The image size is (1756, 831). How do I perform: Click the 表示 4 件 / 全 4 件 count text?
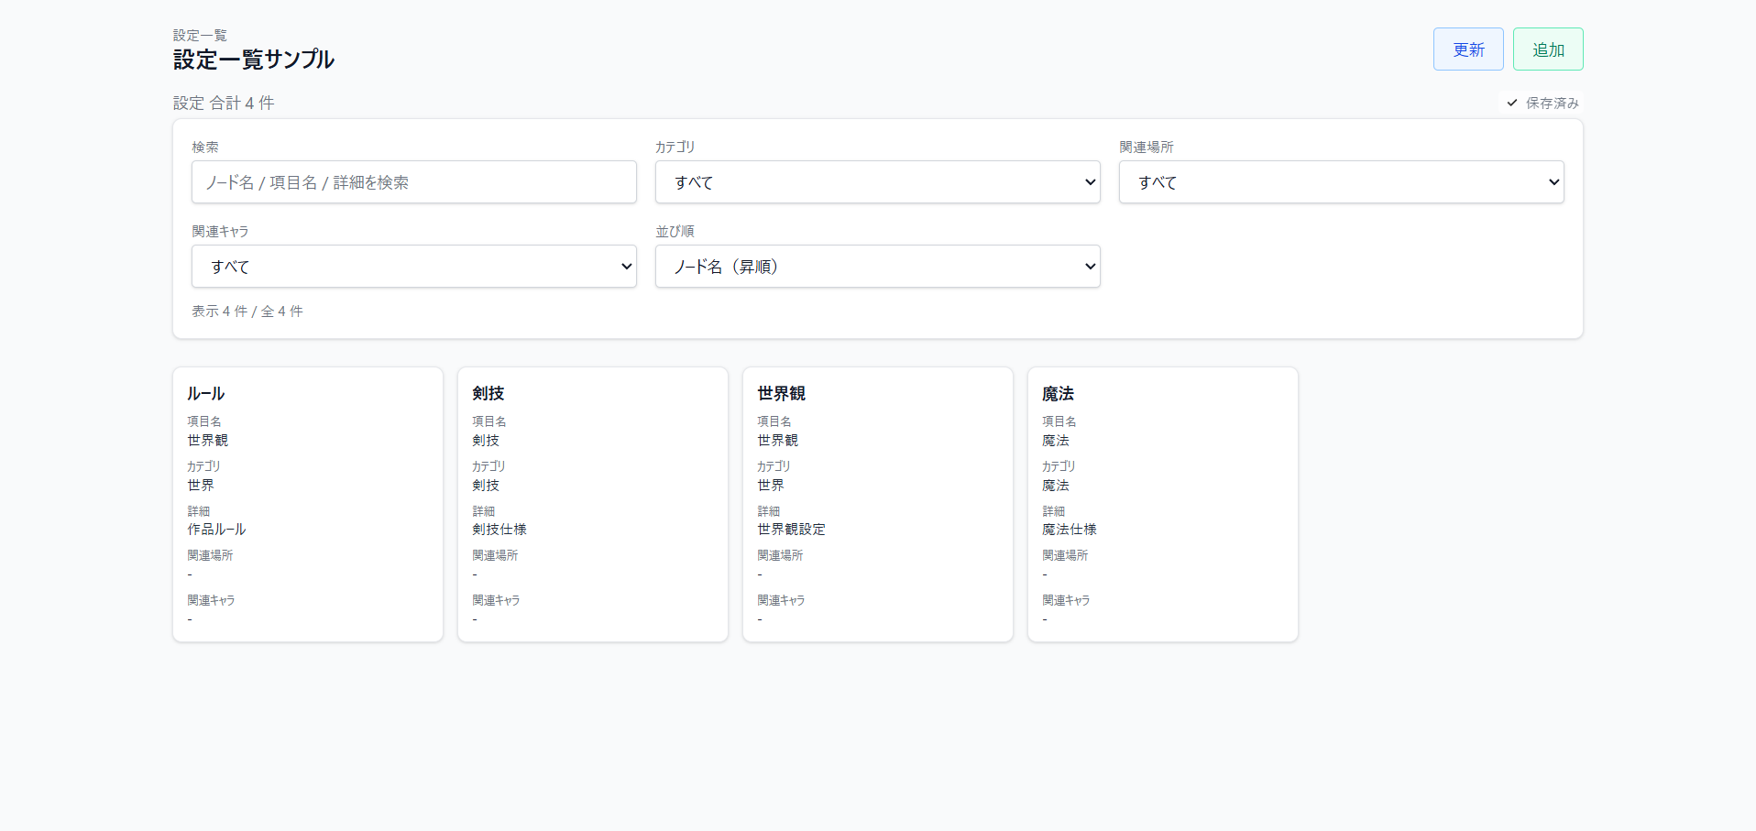(247, 312)
